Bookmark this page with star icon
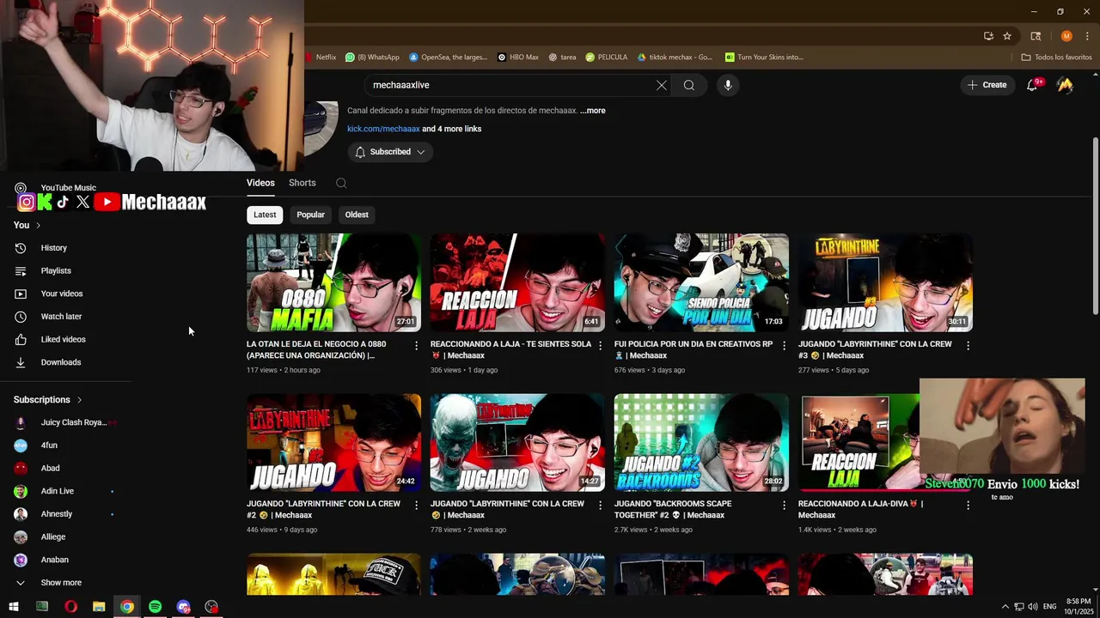Screen dimensions: 1100x618 pyautogui.click(x=1007, y=36)
